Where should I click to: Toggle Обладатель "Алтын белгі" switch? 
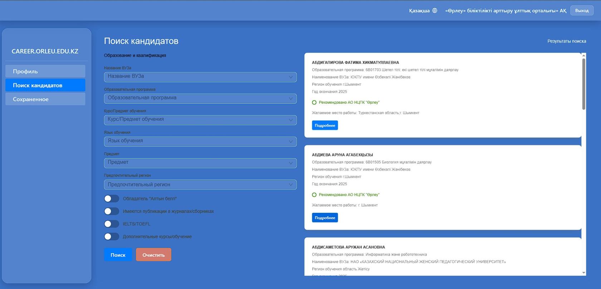112,199
